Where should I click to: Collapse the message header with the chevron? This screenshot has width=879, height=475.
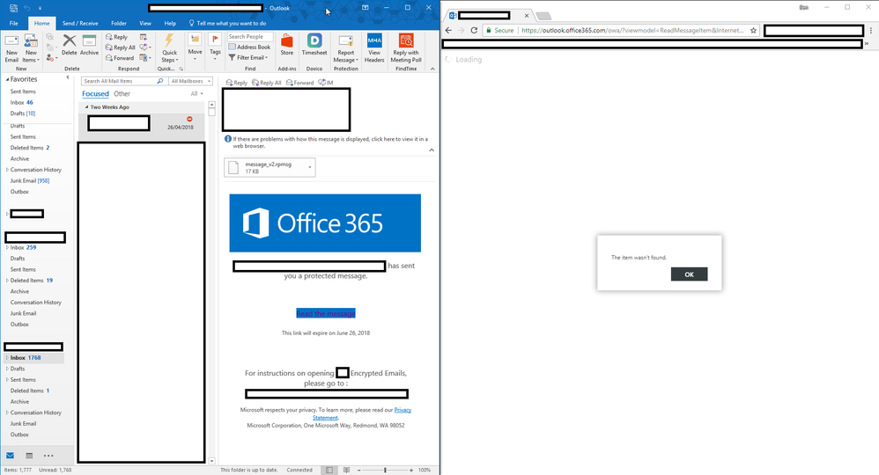coord(432,150)
